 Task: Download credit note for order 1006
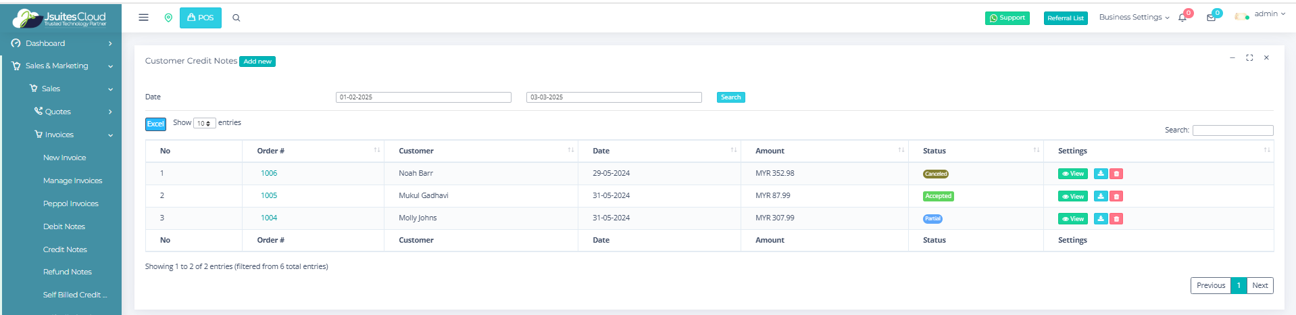coord(1101,174)
